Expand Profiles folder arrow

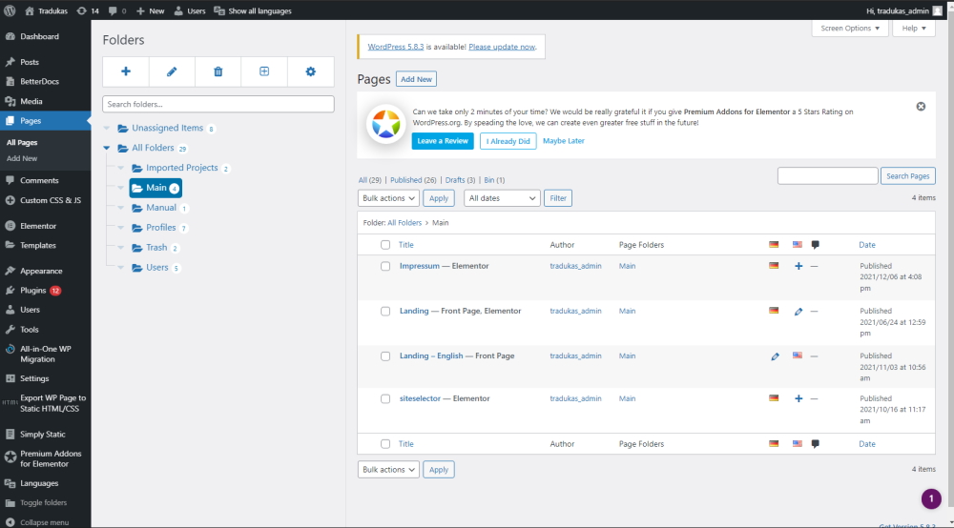click(x=121, y=228)
